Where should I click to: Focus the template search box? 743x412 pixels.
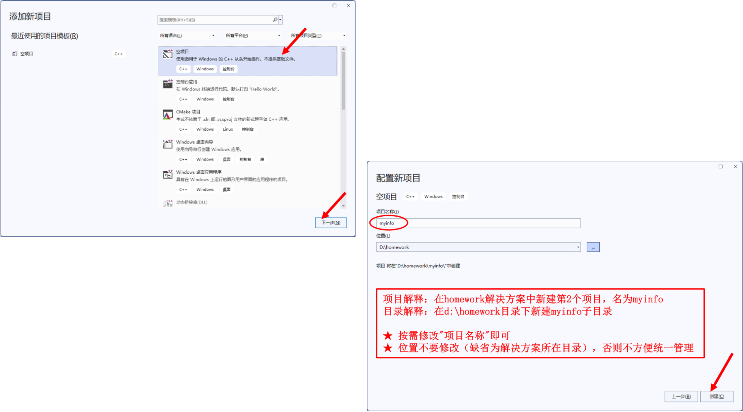coord(215,20)
